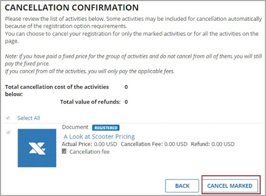This screenshot has height=196, width=266.
Task: Go back with the BACK button
Action: (182, 186)
